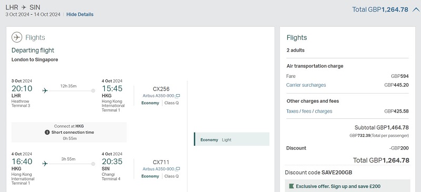
Task: Click popup icon beside CX256 aircraft
Action: click(x=177, y=96)
